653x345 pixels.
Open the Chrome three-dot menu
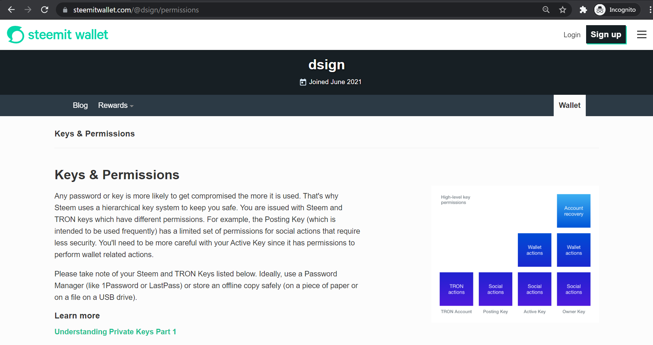(650, 10)
